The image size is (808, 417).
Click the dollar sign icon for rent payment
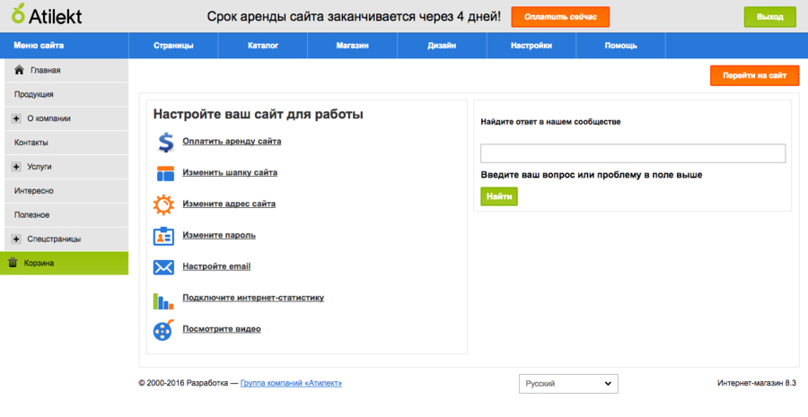[x=165, y=142]
